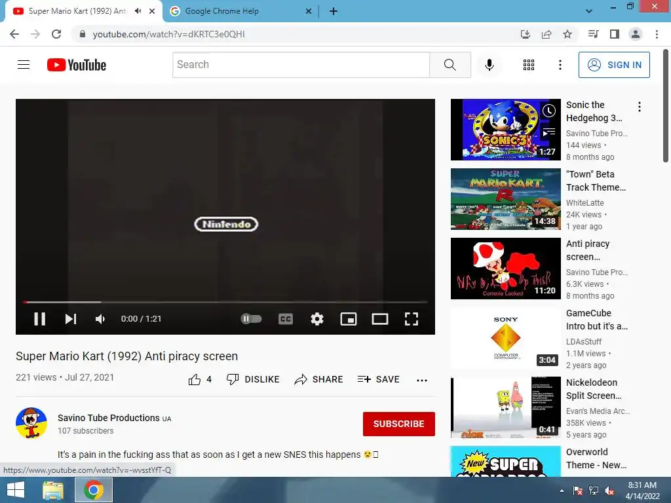Show hidden system tray icons
Viewport: 671px width, 503px height.
pos(562,491)
